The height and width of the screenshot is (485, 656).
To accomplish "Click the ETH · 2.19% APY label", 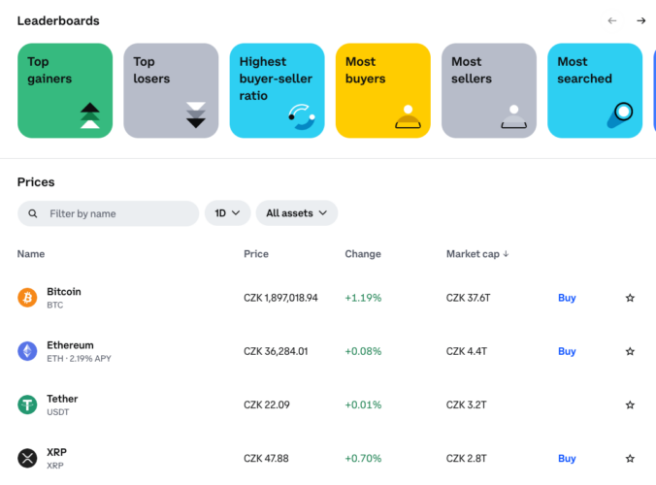I will tap(79, 358).
